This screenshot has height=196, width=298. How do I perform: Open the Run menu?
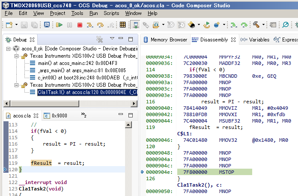(x=94, y=13)
